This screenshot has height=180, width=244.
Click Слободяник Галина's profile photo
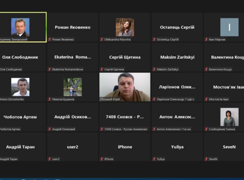pos(229,117)
